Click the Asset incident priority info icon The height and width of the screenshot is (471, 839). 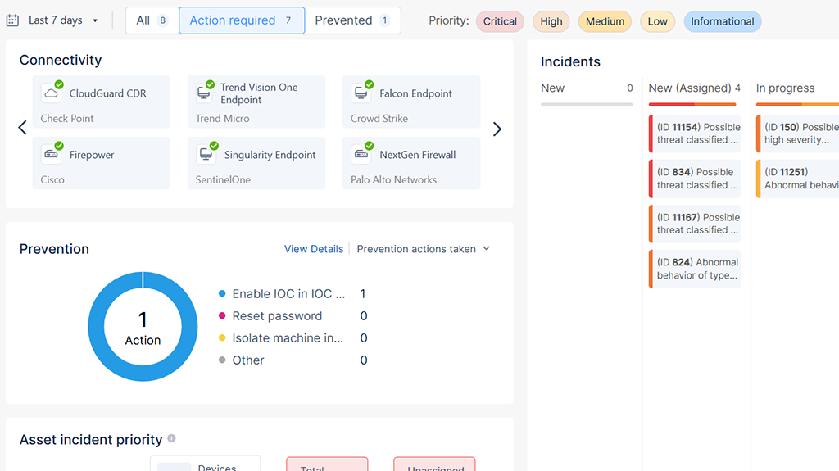pyautogui.click(x=171, y=439)
